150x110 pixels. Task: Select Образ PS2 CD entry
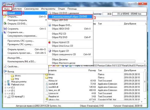coord(70,34)
